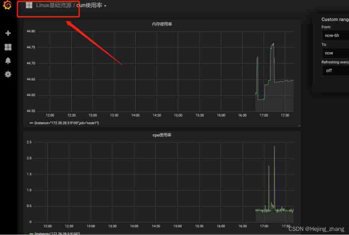The height and width of the screenshot is (235, 349).
Task: Click the From field showing now-6h
Action: 336,35
